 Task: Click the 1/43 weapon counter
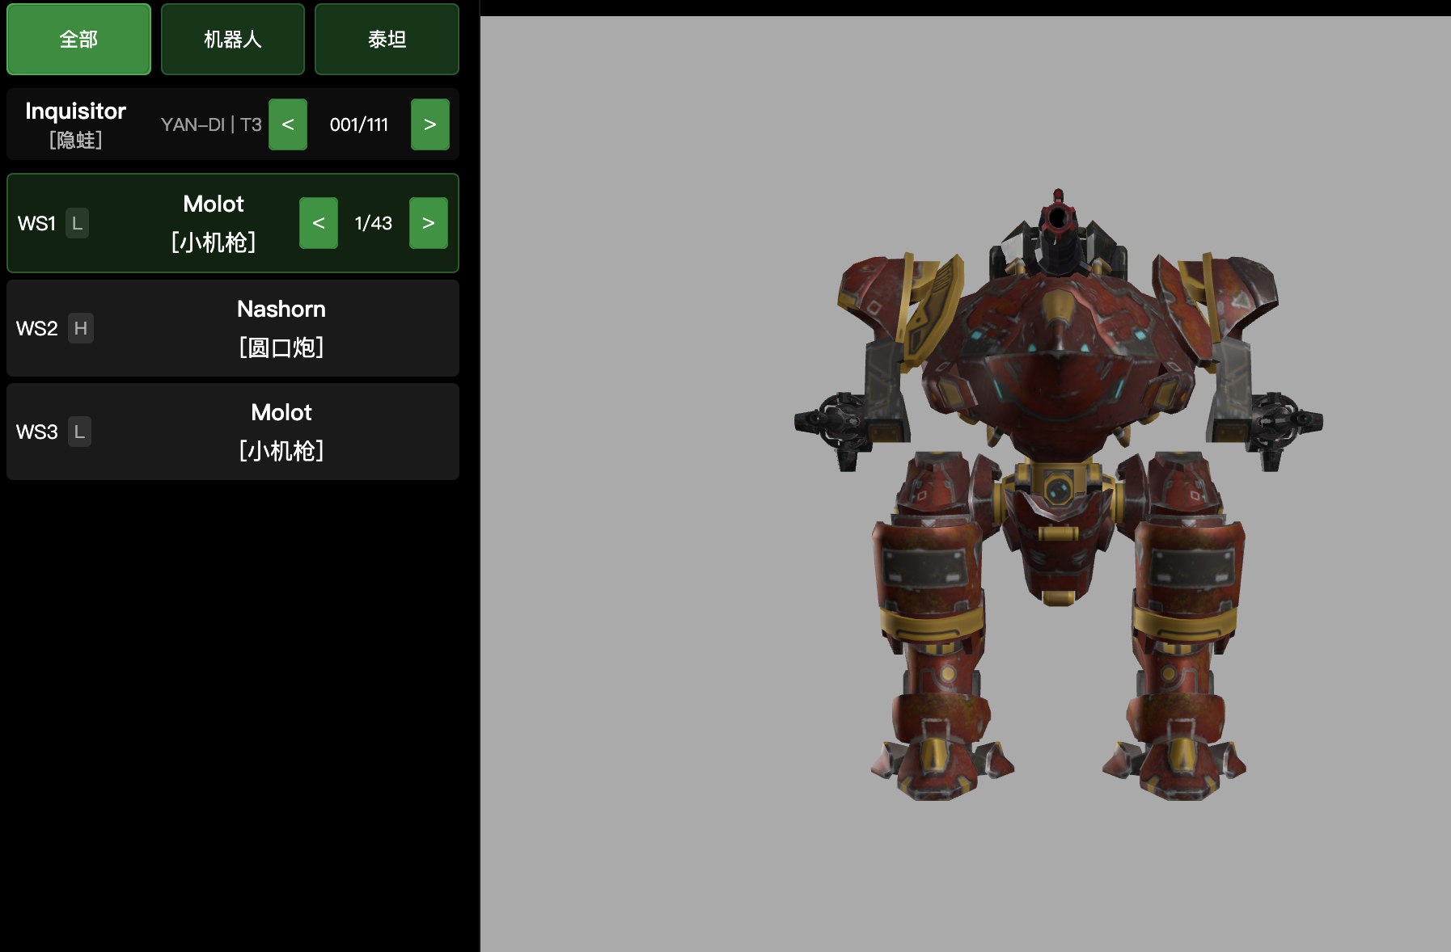[374, 223]
